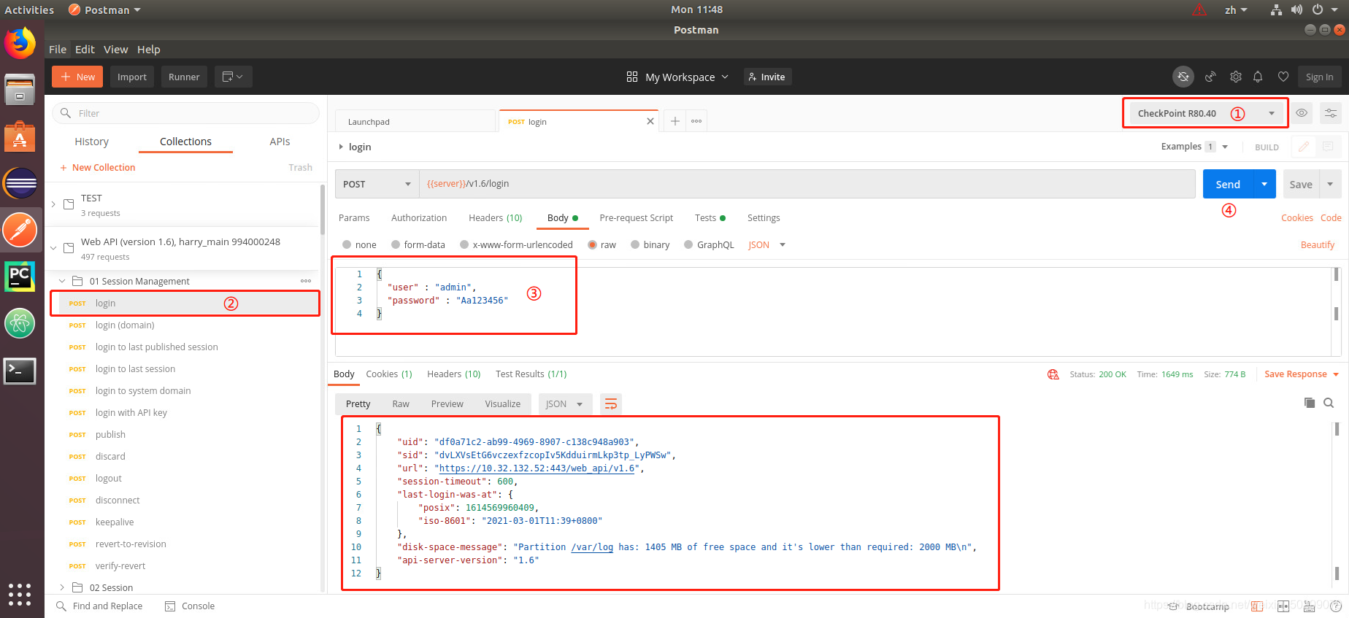
Task: Click the Import button
Action: pyautogui.click(x=132, y=77)
